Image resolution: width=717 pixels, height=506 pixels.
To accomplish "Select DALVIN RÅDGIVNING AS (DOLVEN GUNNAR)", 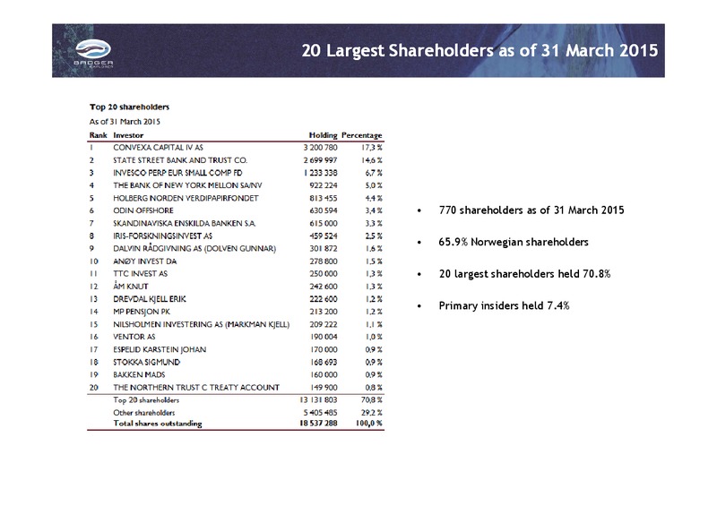I will pyautogui.click(x=194, y=249).
